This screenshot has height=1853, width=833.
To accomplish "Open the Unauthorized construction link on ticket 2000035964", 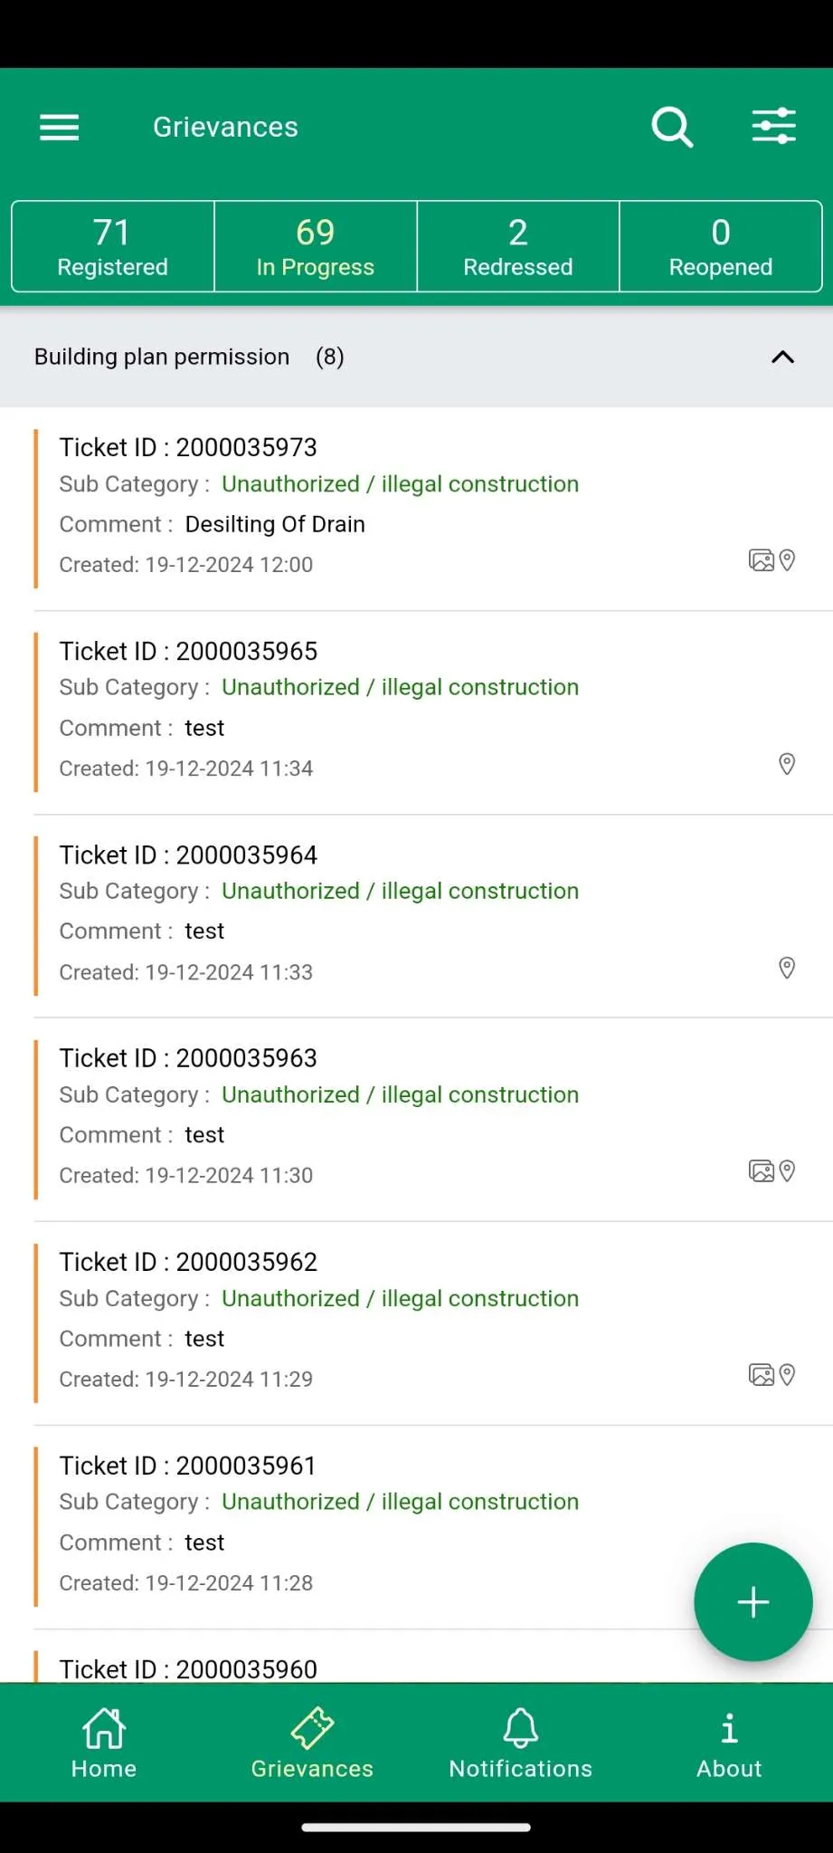I will pyautogui.click(x=400, y=891).
